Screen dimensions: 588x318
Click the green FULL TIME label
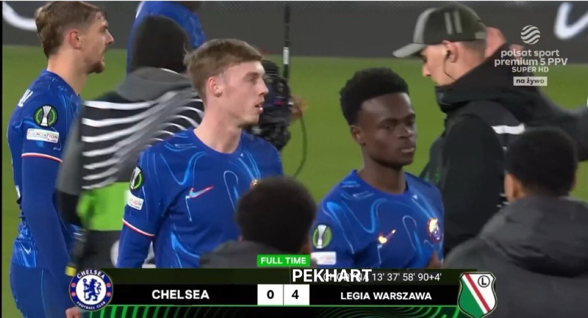pos(283,261)
